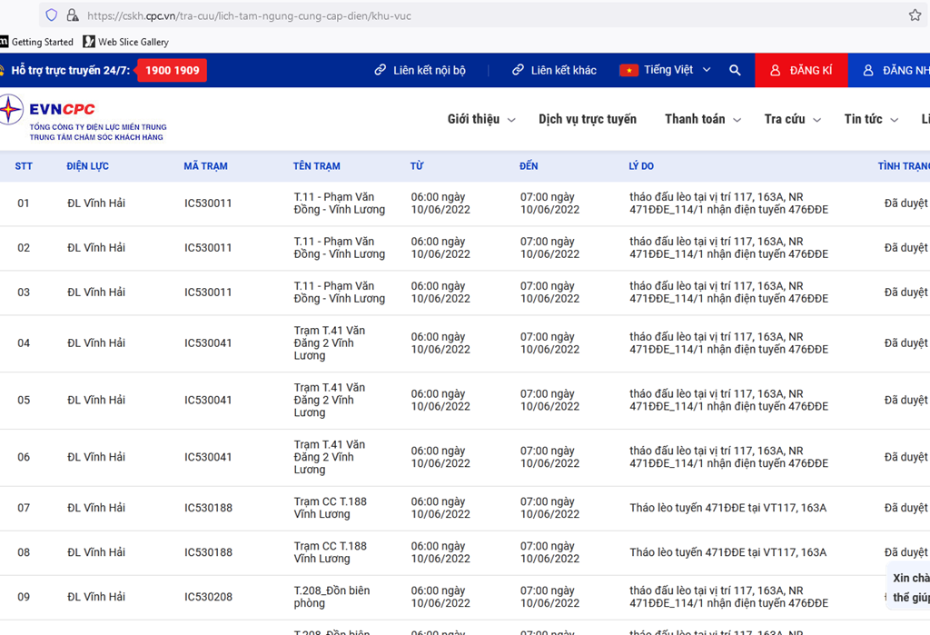Click the 1900 1909 hotline button

172,70
